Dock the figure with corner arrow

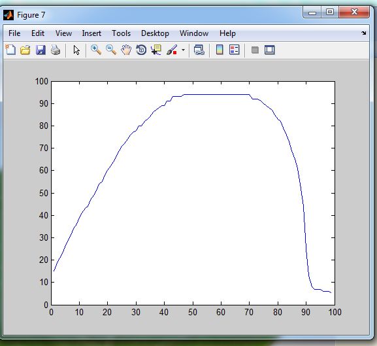pyautogui.click(x=363, y=33)
